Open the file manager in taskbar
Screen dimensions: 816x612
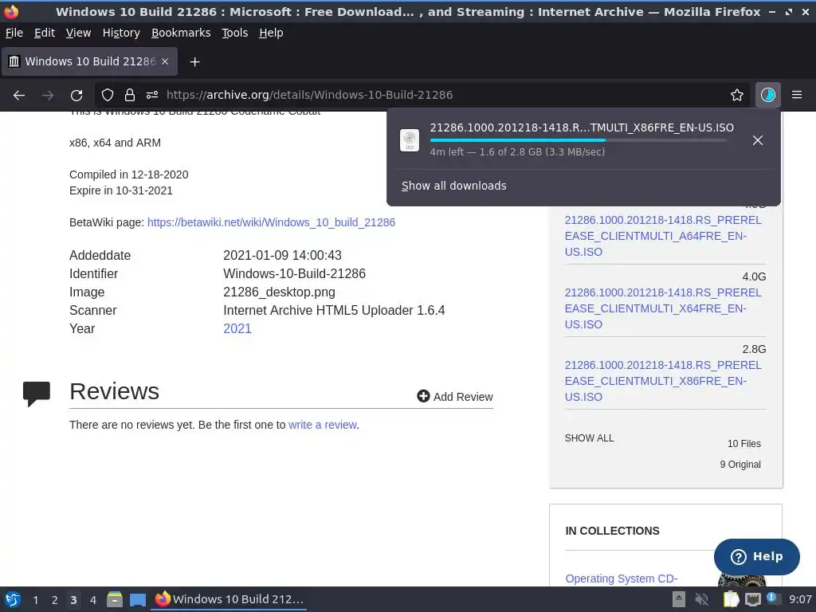click(x=115, y=599)
